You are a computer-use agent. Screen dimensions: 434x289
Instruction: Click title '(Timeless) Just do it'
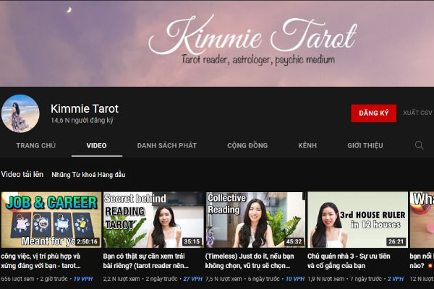click(250, 261)
